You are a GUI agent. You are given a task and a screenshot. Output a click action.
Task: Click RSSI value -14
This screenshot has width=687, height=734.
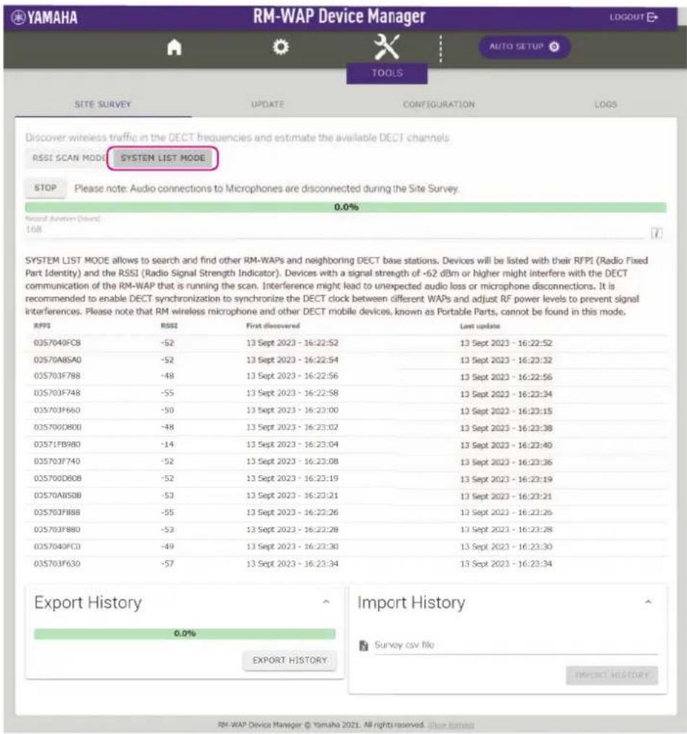point(167,444)
